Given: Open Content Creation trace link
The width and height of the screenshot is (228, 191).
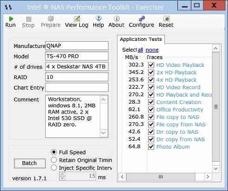Looking at the screenshot, I should tap(179, 102).
